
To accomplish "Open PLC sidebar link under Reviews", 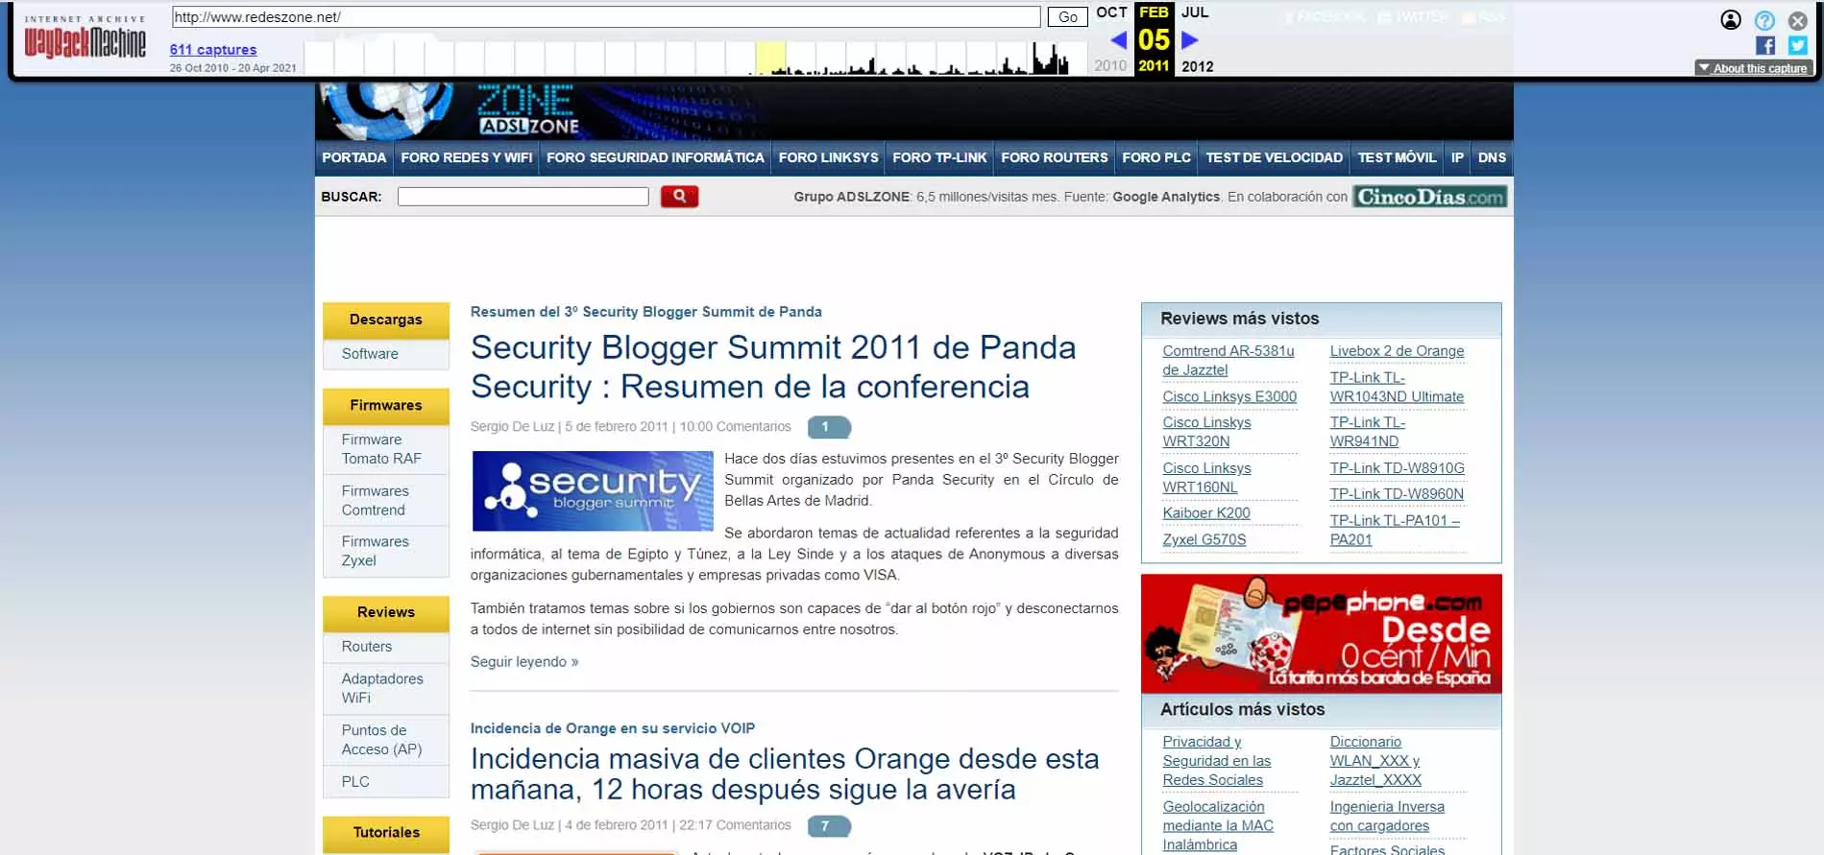I will click(x=355, y=782).
